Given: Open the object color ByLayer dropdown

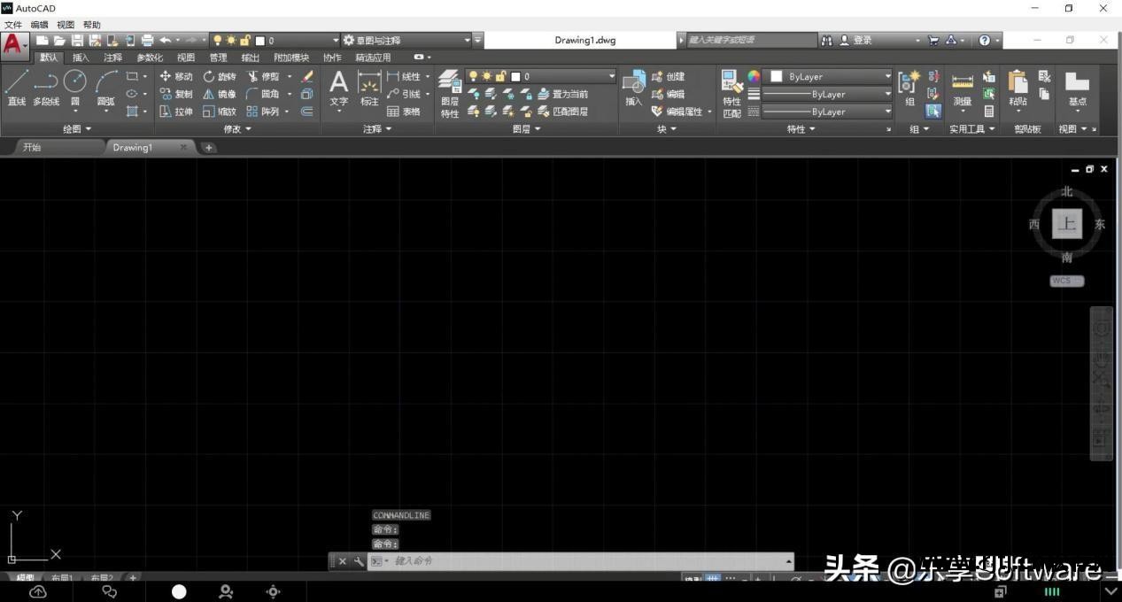Looking at the screenshot, I should click(x=887, y=76).
